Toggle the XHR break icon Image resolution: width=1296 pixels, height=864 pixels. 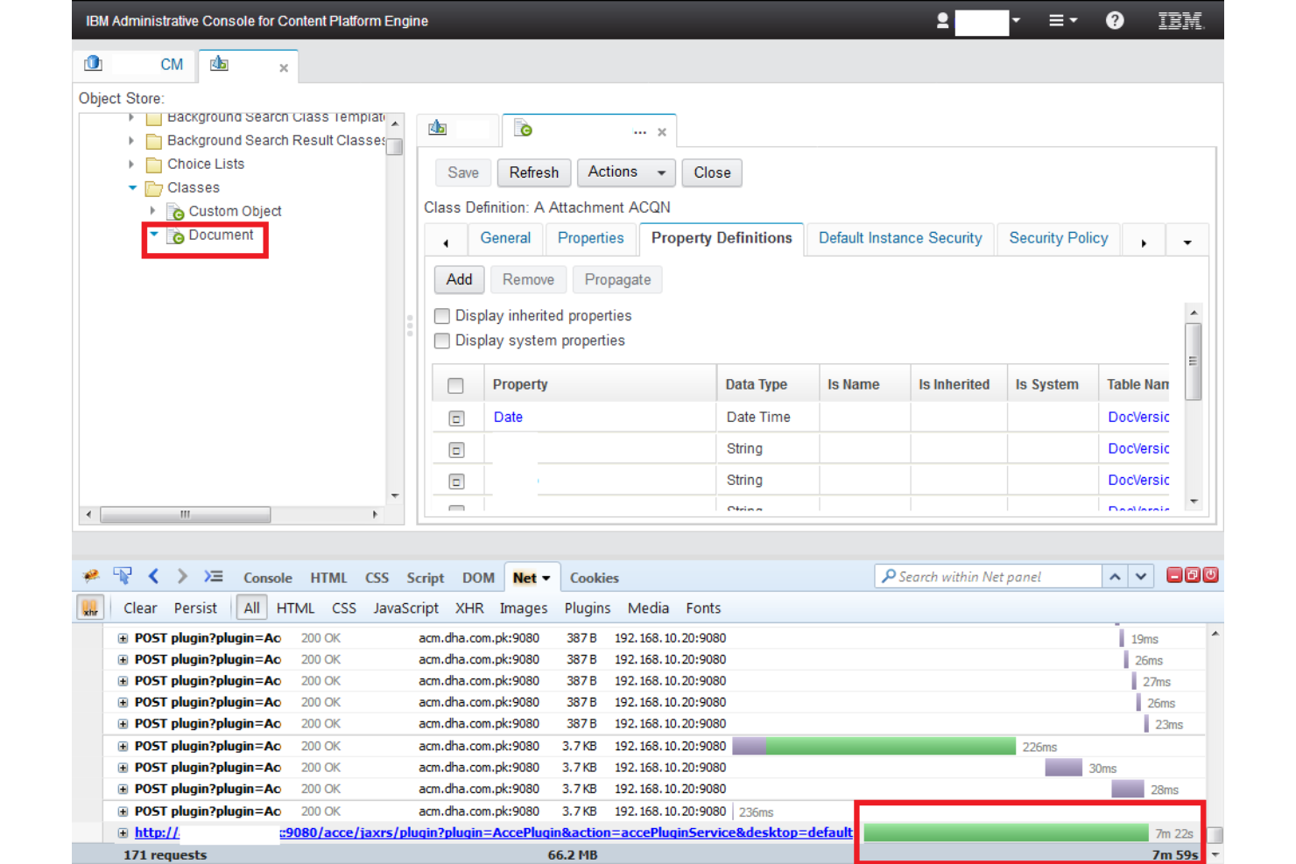point(89,608)
